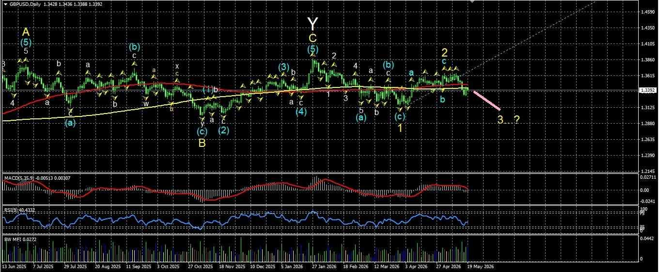Click the 0.02711 MACD scale value
The width and height of the screenshot is (659, 272).
pos(648,178)
